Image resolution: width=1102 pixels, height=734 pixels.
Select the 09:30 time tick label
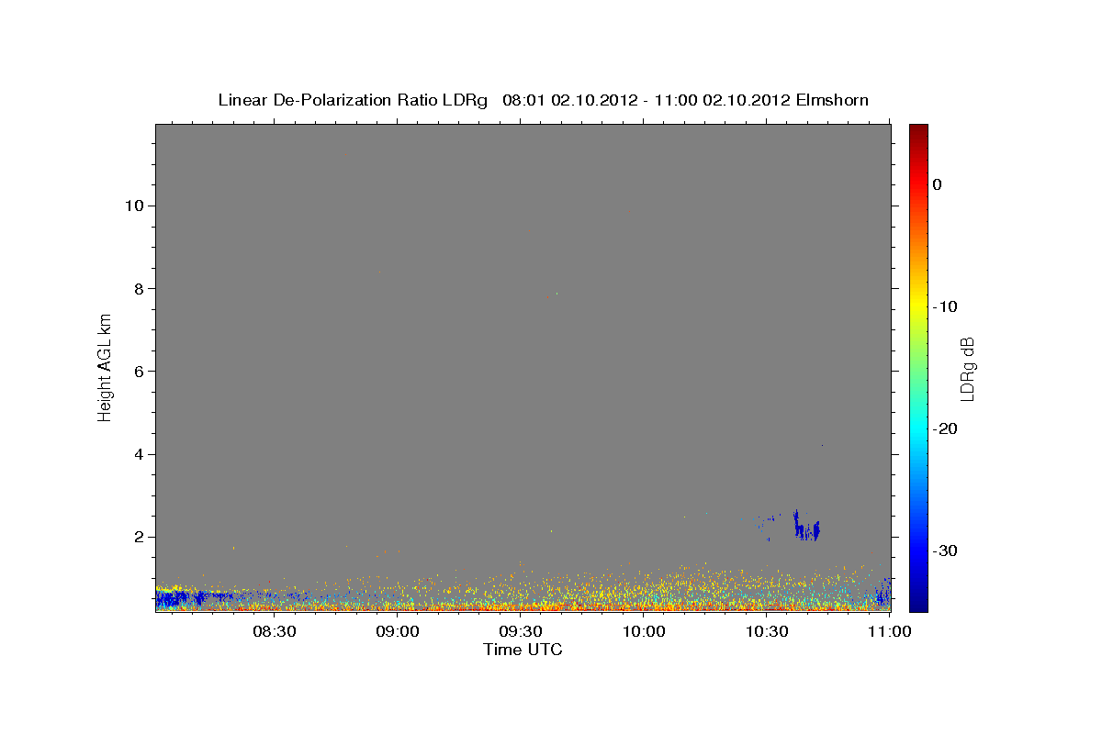521,632
